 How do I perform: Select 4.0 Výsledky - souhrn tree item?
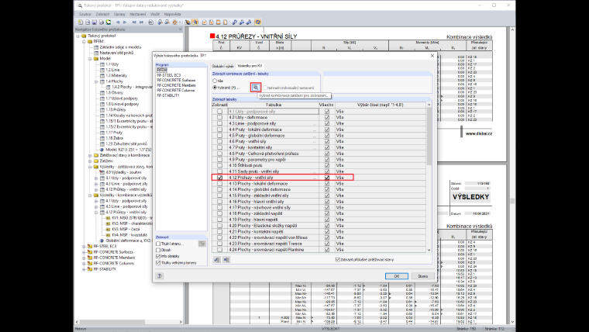[x=123, y=172]
